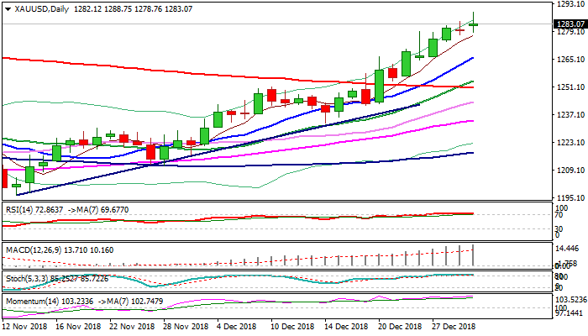Select the Momentum(14) indicator label
Screen dimensions: 588x336
coord(29,298)
